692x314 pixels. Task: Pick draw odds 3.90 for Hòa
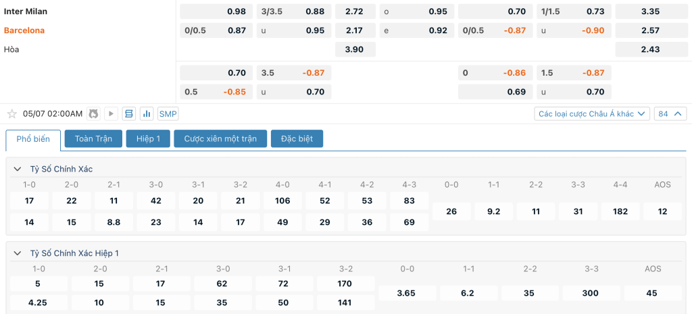[x=355, y=49]
